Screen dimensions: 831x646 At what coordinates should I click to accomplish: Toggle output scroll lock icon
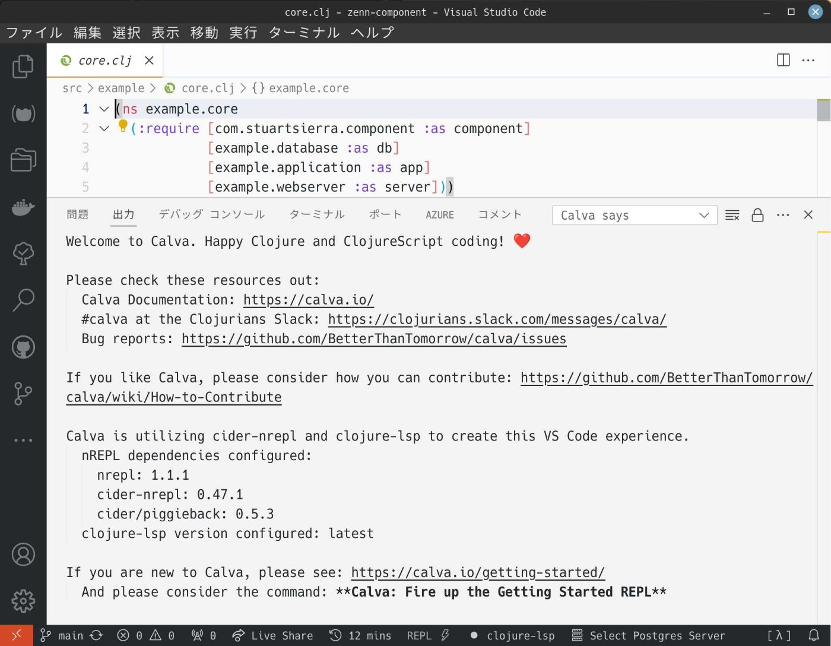(757, 215)
